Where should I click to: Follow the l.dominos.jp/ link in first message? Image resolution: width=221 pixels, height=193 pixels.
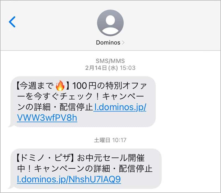pyautogui.click(x=120, y=107)
